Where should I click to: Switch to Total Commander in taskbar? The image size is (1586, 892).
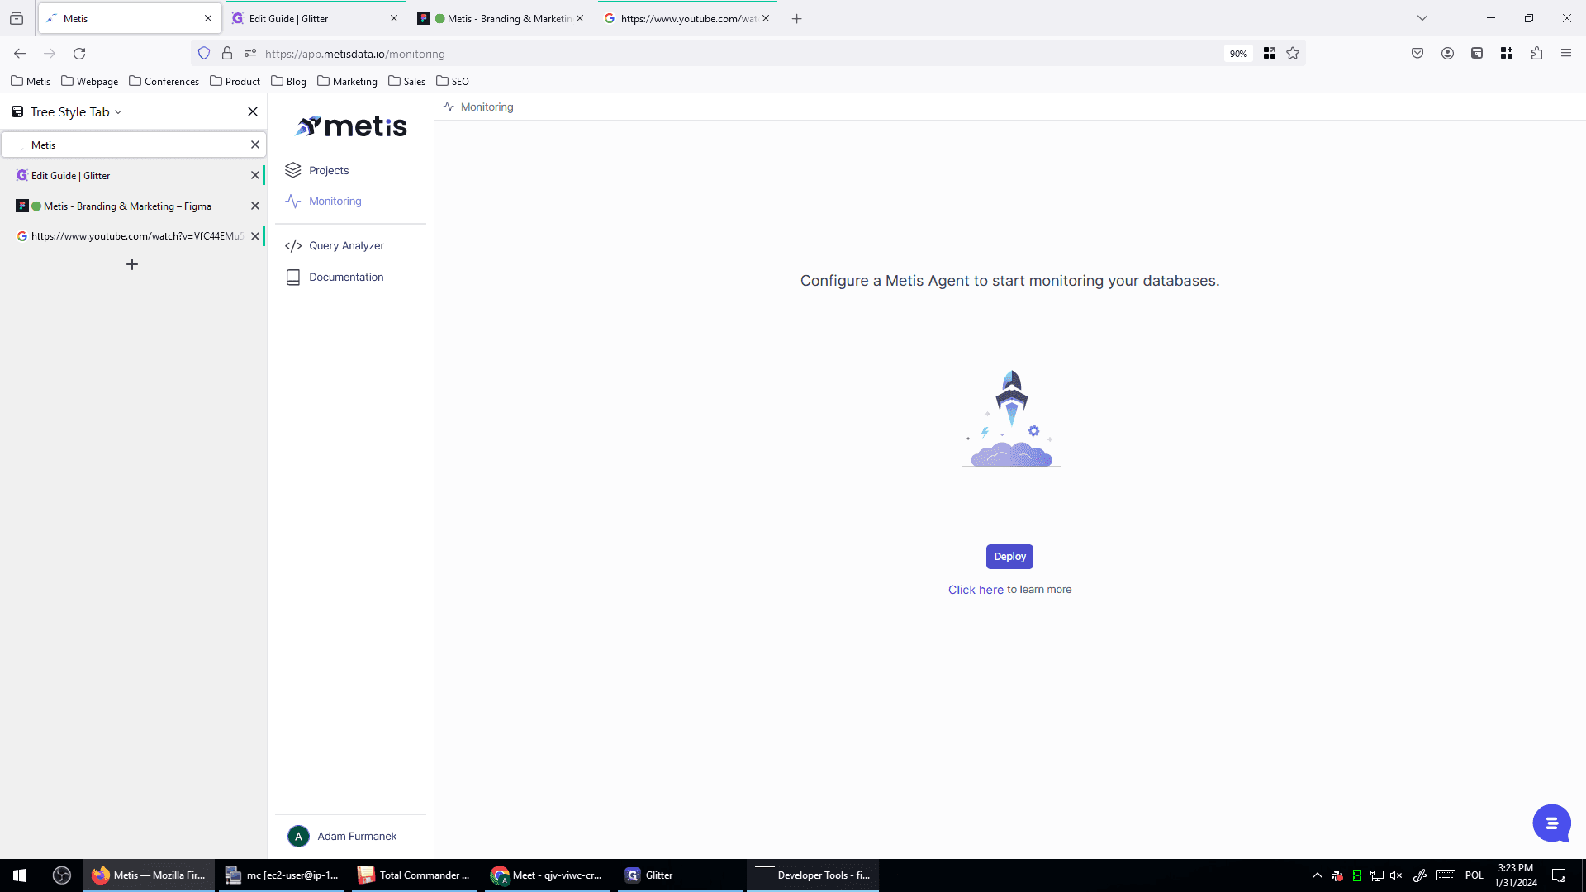coord(414,875)
